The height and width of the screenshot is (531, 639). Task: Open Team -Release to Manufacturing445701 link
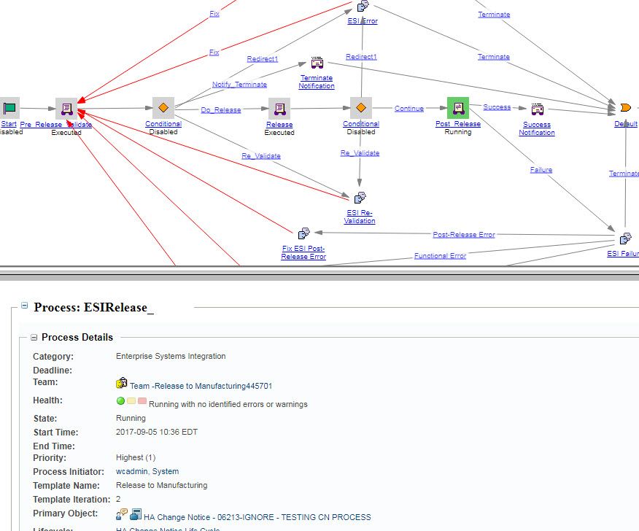click(201, 386)
